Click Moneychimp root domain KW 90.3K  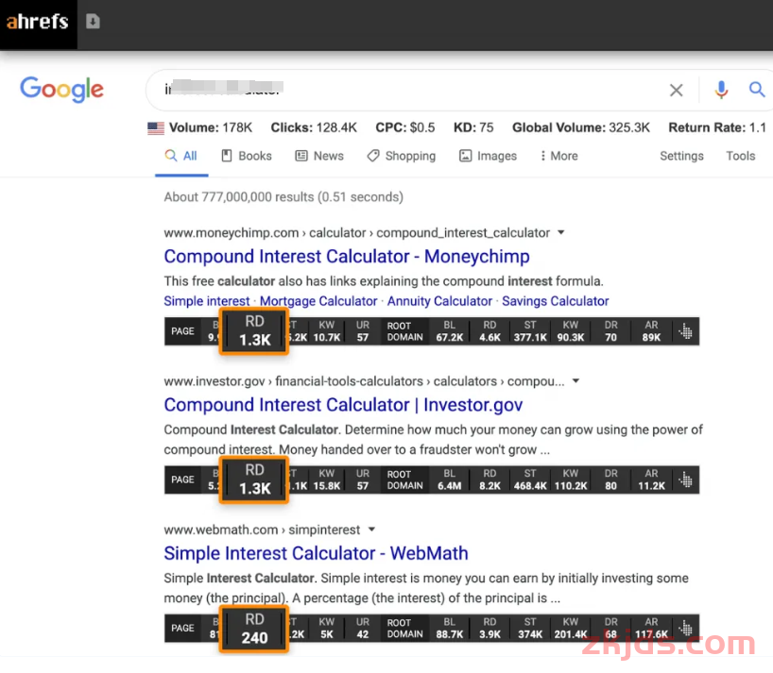pyautogui.click(x=571, y=337)
